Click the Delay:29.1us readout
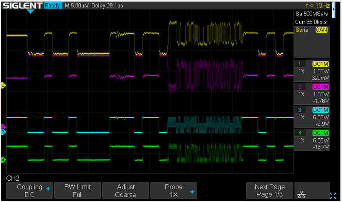Viewport: 342px width, 202px height. click(107, 6)
